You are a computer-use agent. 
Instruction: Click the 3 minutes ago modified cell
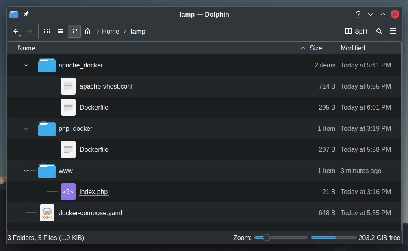pyautogui.click(x=361, y=171)
